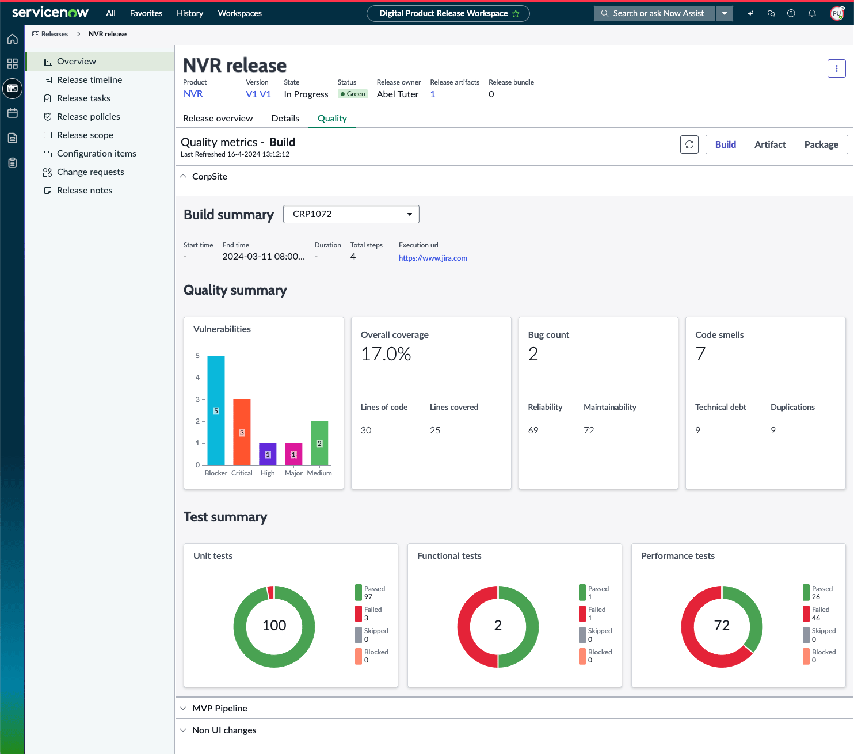Click the Overall coverage 17.0% value

[386, 354]
